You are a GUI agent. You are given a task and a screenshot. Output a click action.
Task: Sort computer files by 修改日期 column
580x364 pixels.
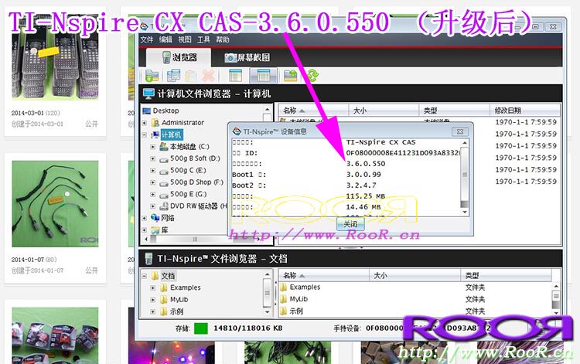(524, 111)
